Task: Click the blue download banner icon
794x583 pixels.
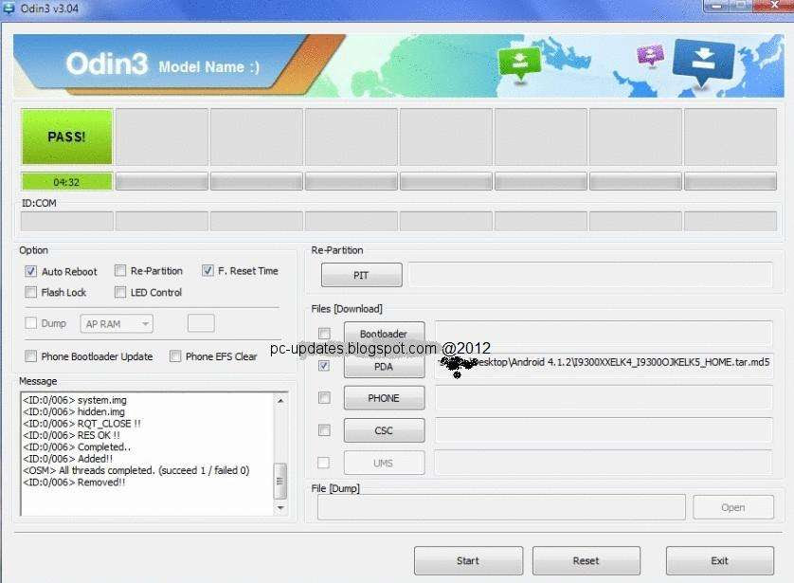Action: [703, 63]
